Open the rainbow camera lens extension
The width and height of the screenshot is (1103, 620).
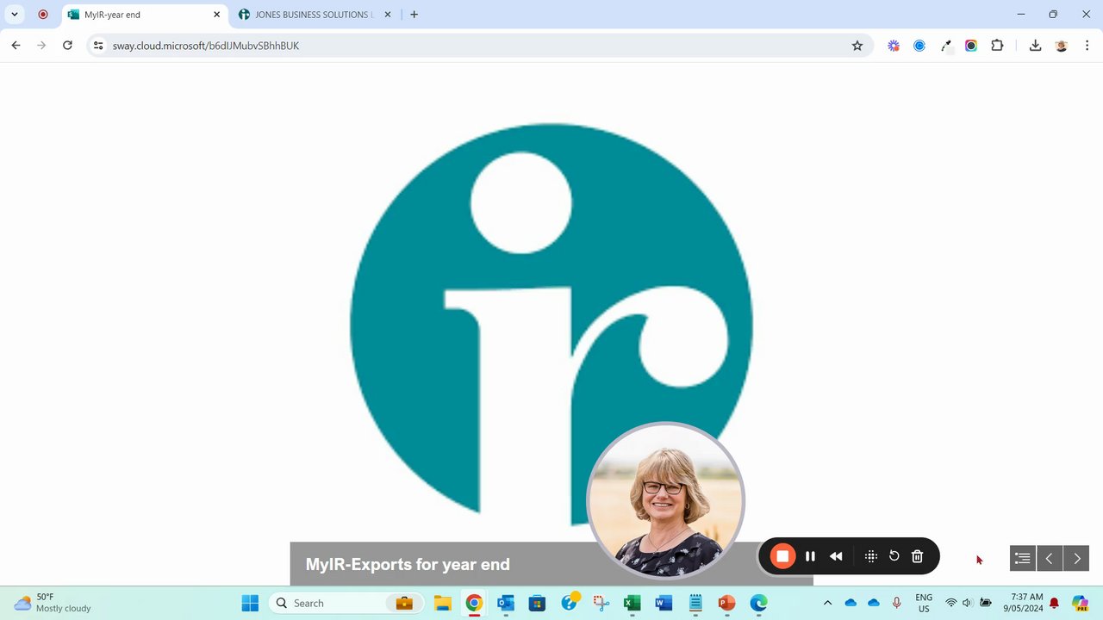coord(971,46)
